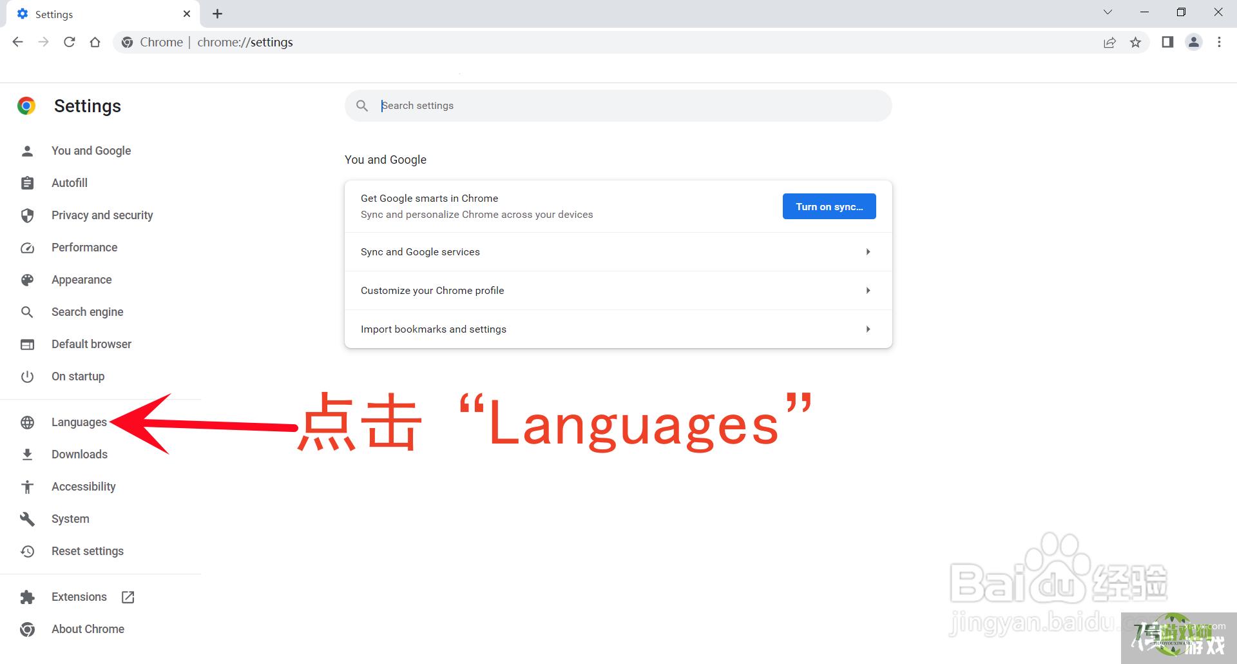Viewport: 1237px width, 664px height.
Task: Open Downloads settings
Action: point(79,454)
